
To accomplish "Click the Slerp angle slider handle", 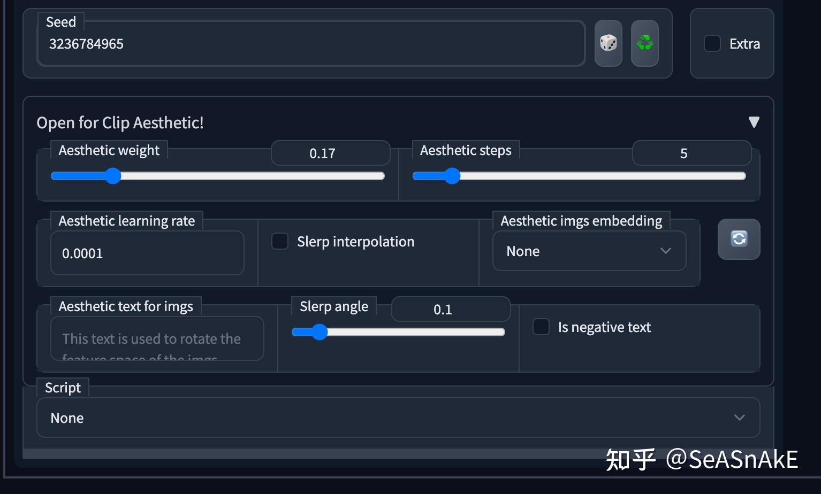I will [320, 332].
